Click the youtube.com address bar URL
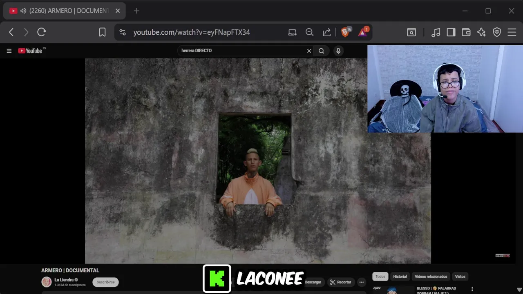 (192, 32)
